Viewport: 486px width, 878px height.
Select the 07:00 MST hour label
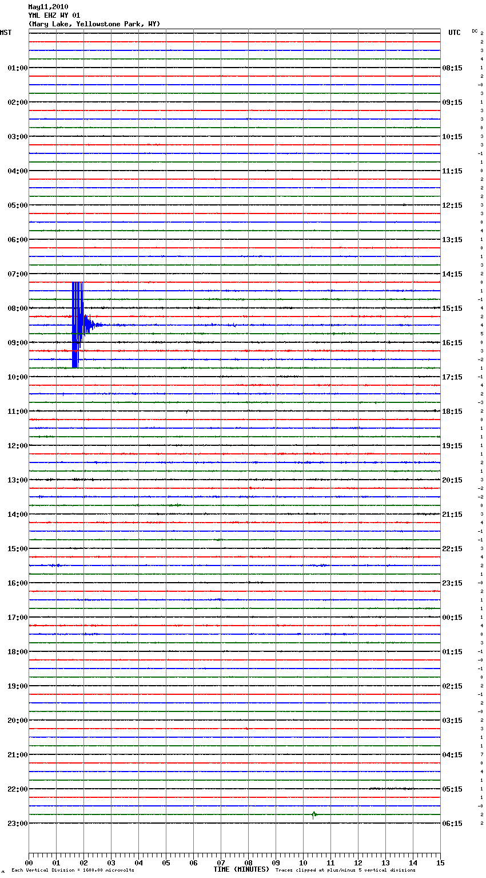[17, 274]
